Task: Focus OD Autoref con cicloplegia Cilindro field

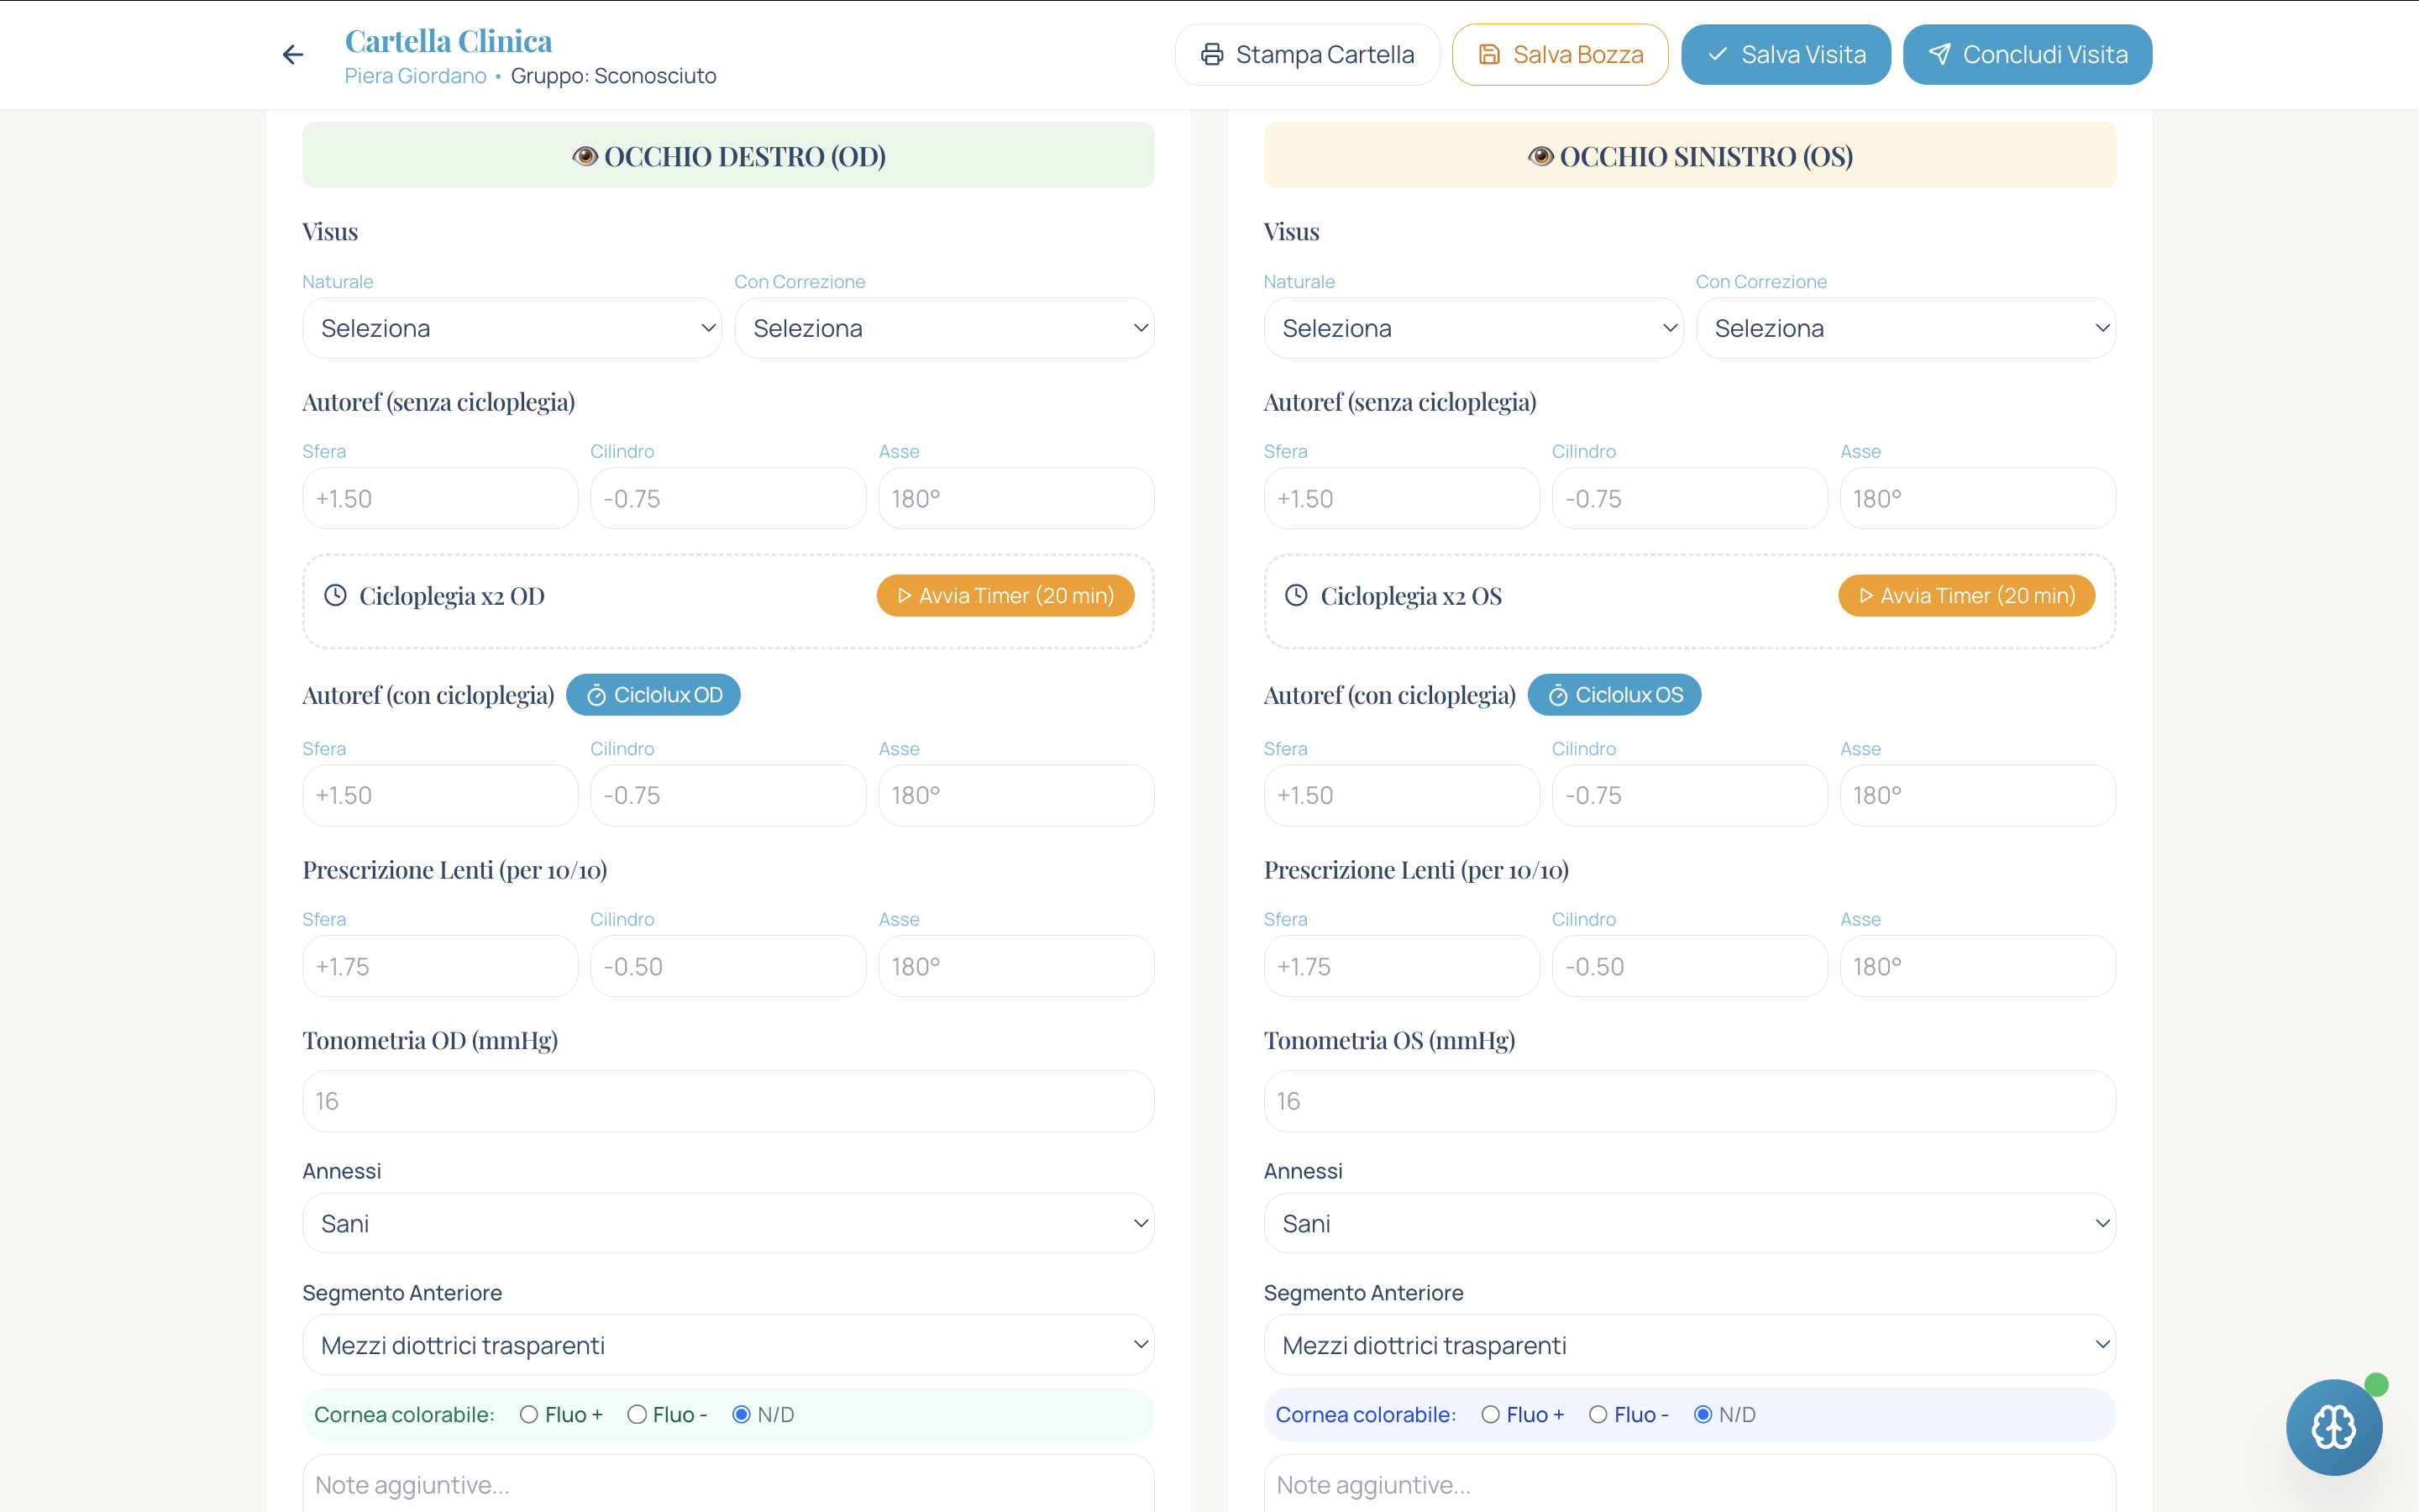Action: pos(727,795)
